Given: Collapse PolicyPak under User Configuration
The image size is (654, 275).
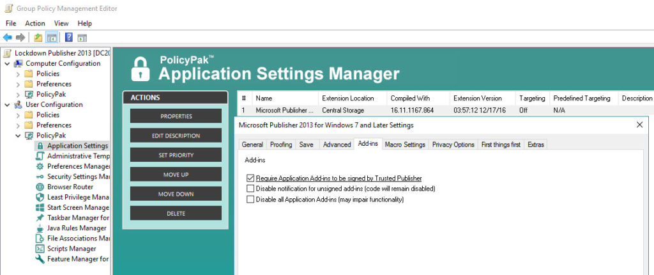Looking at the screenshot, I should pyautogui.click(x=18, y=136).
